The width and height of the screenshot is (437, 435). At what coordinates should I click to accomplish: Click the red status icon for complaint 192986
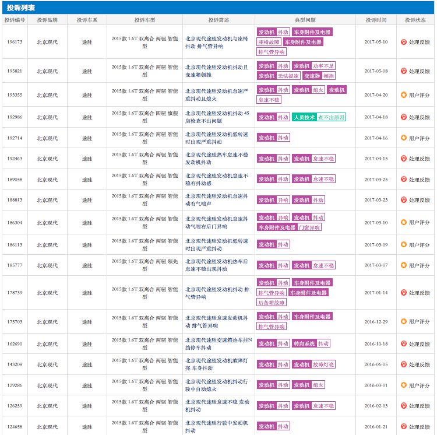click(x=403, y=117)
